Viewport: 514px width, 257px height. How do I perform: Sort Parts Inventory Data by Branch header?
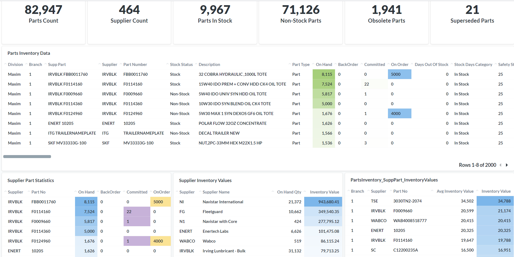click(35, 65)
